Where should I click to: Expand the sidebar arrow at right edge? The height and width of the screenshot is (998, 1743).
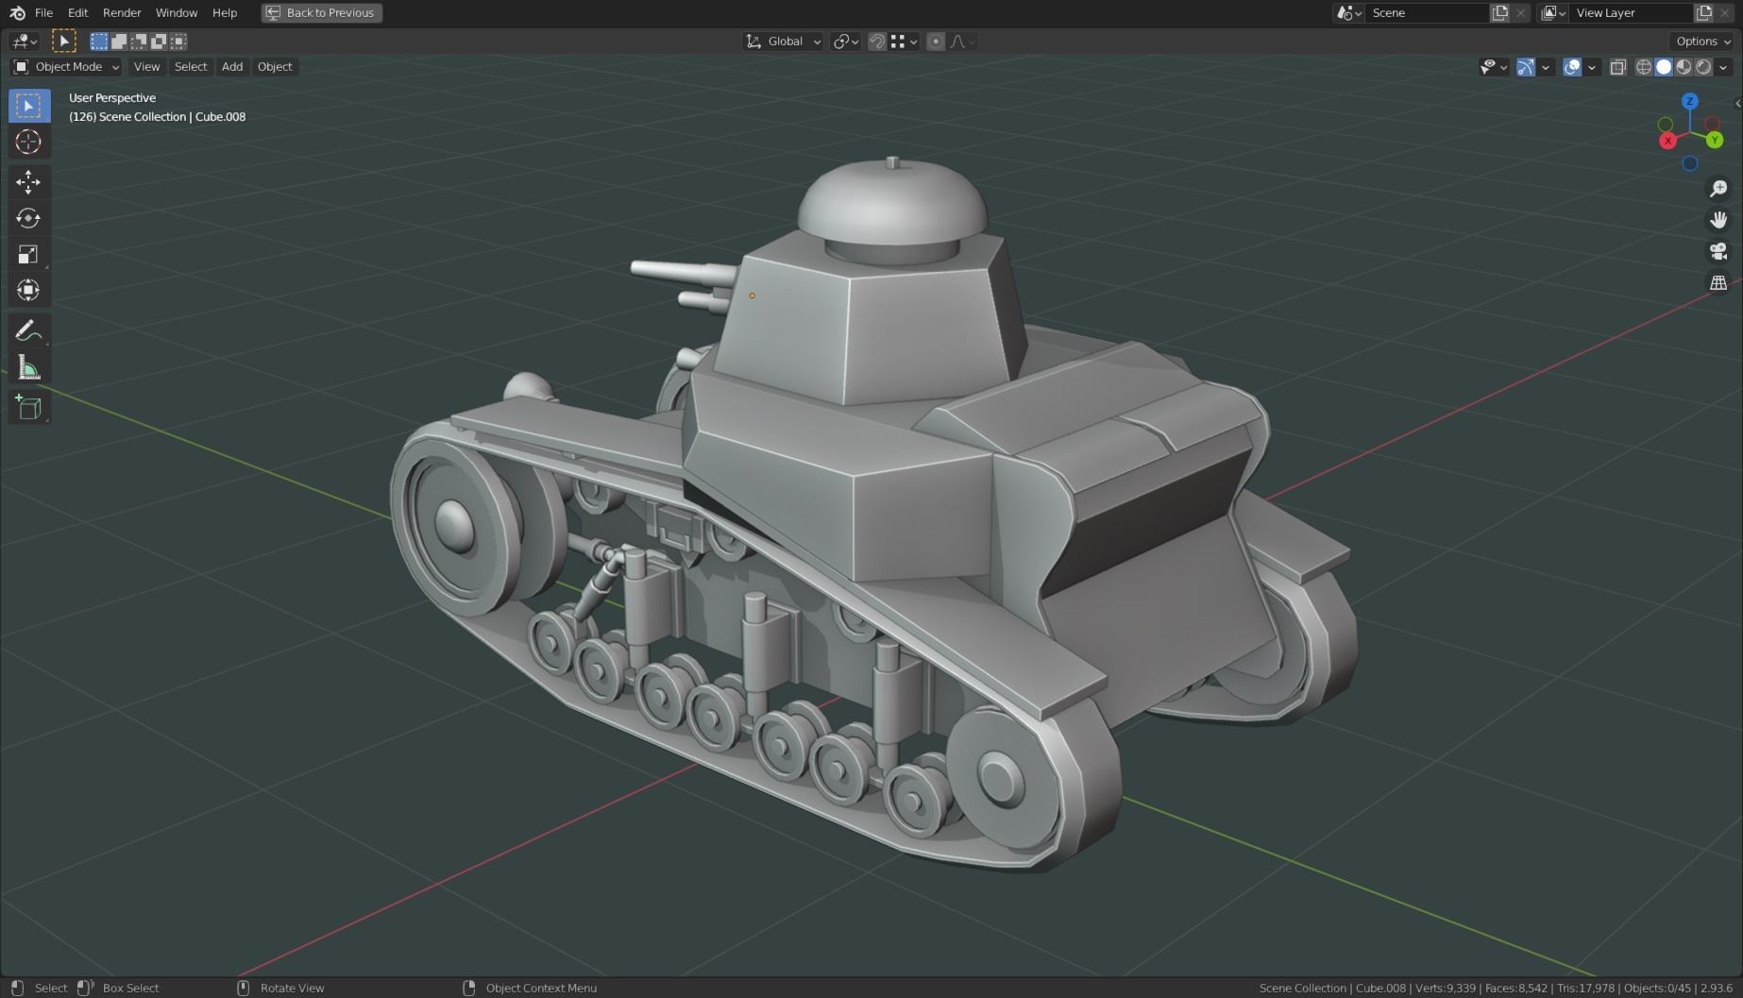click(x=1737, y=103)
